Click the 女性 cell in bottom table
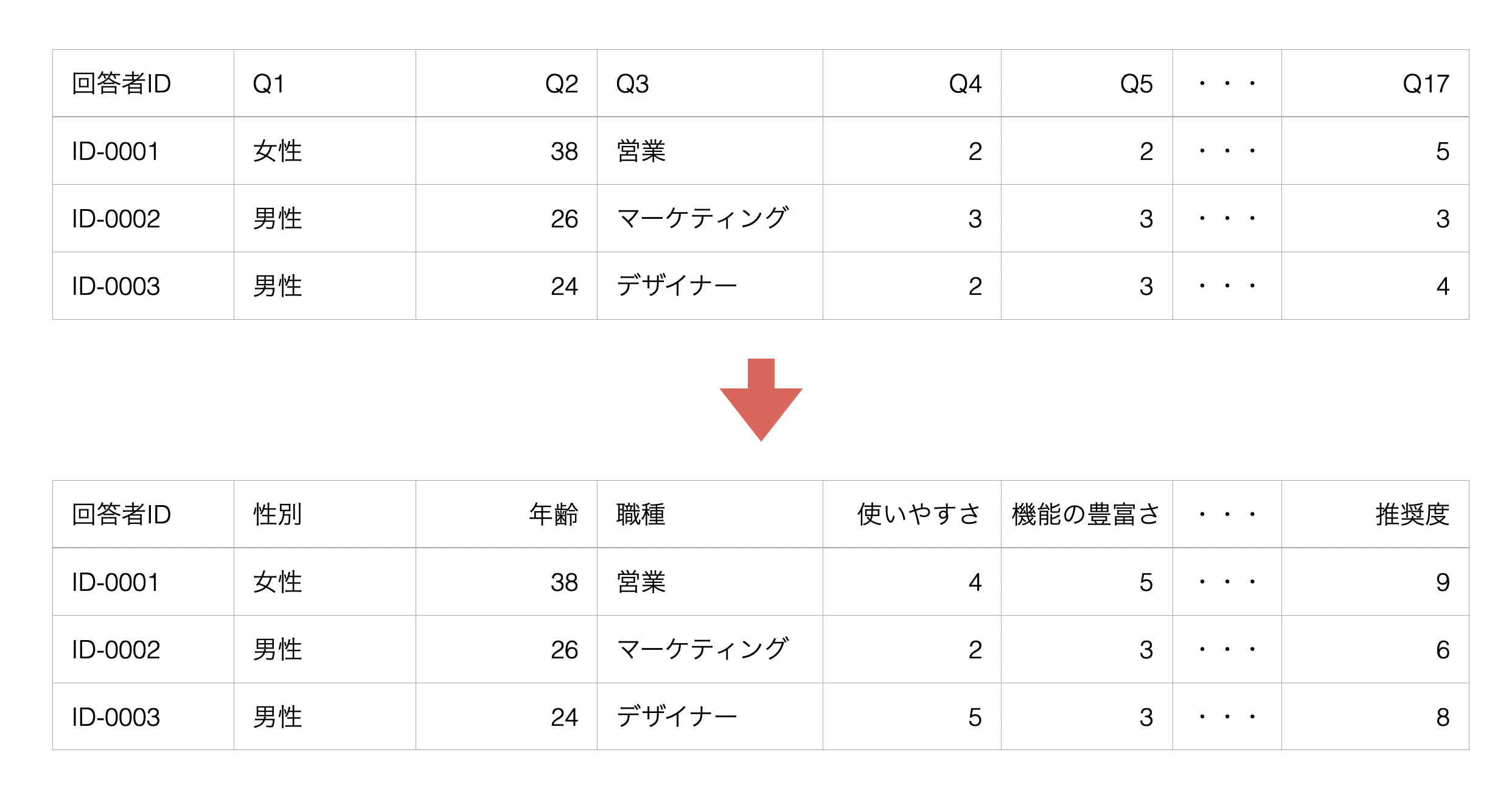 point(324,582)
